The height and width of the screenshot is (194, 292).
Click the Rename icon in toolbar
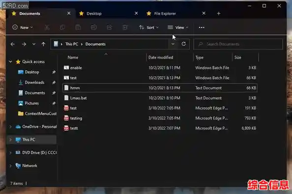[94, 28]
